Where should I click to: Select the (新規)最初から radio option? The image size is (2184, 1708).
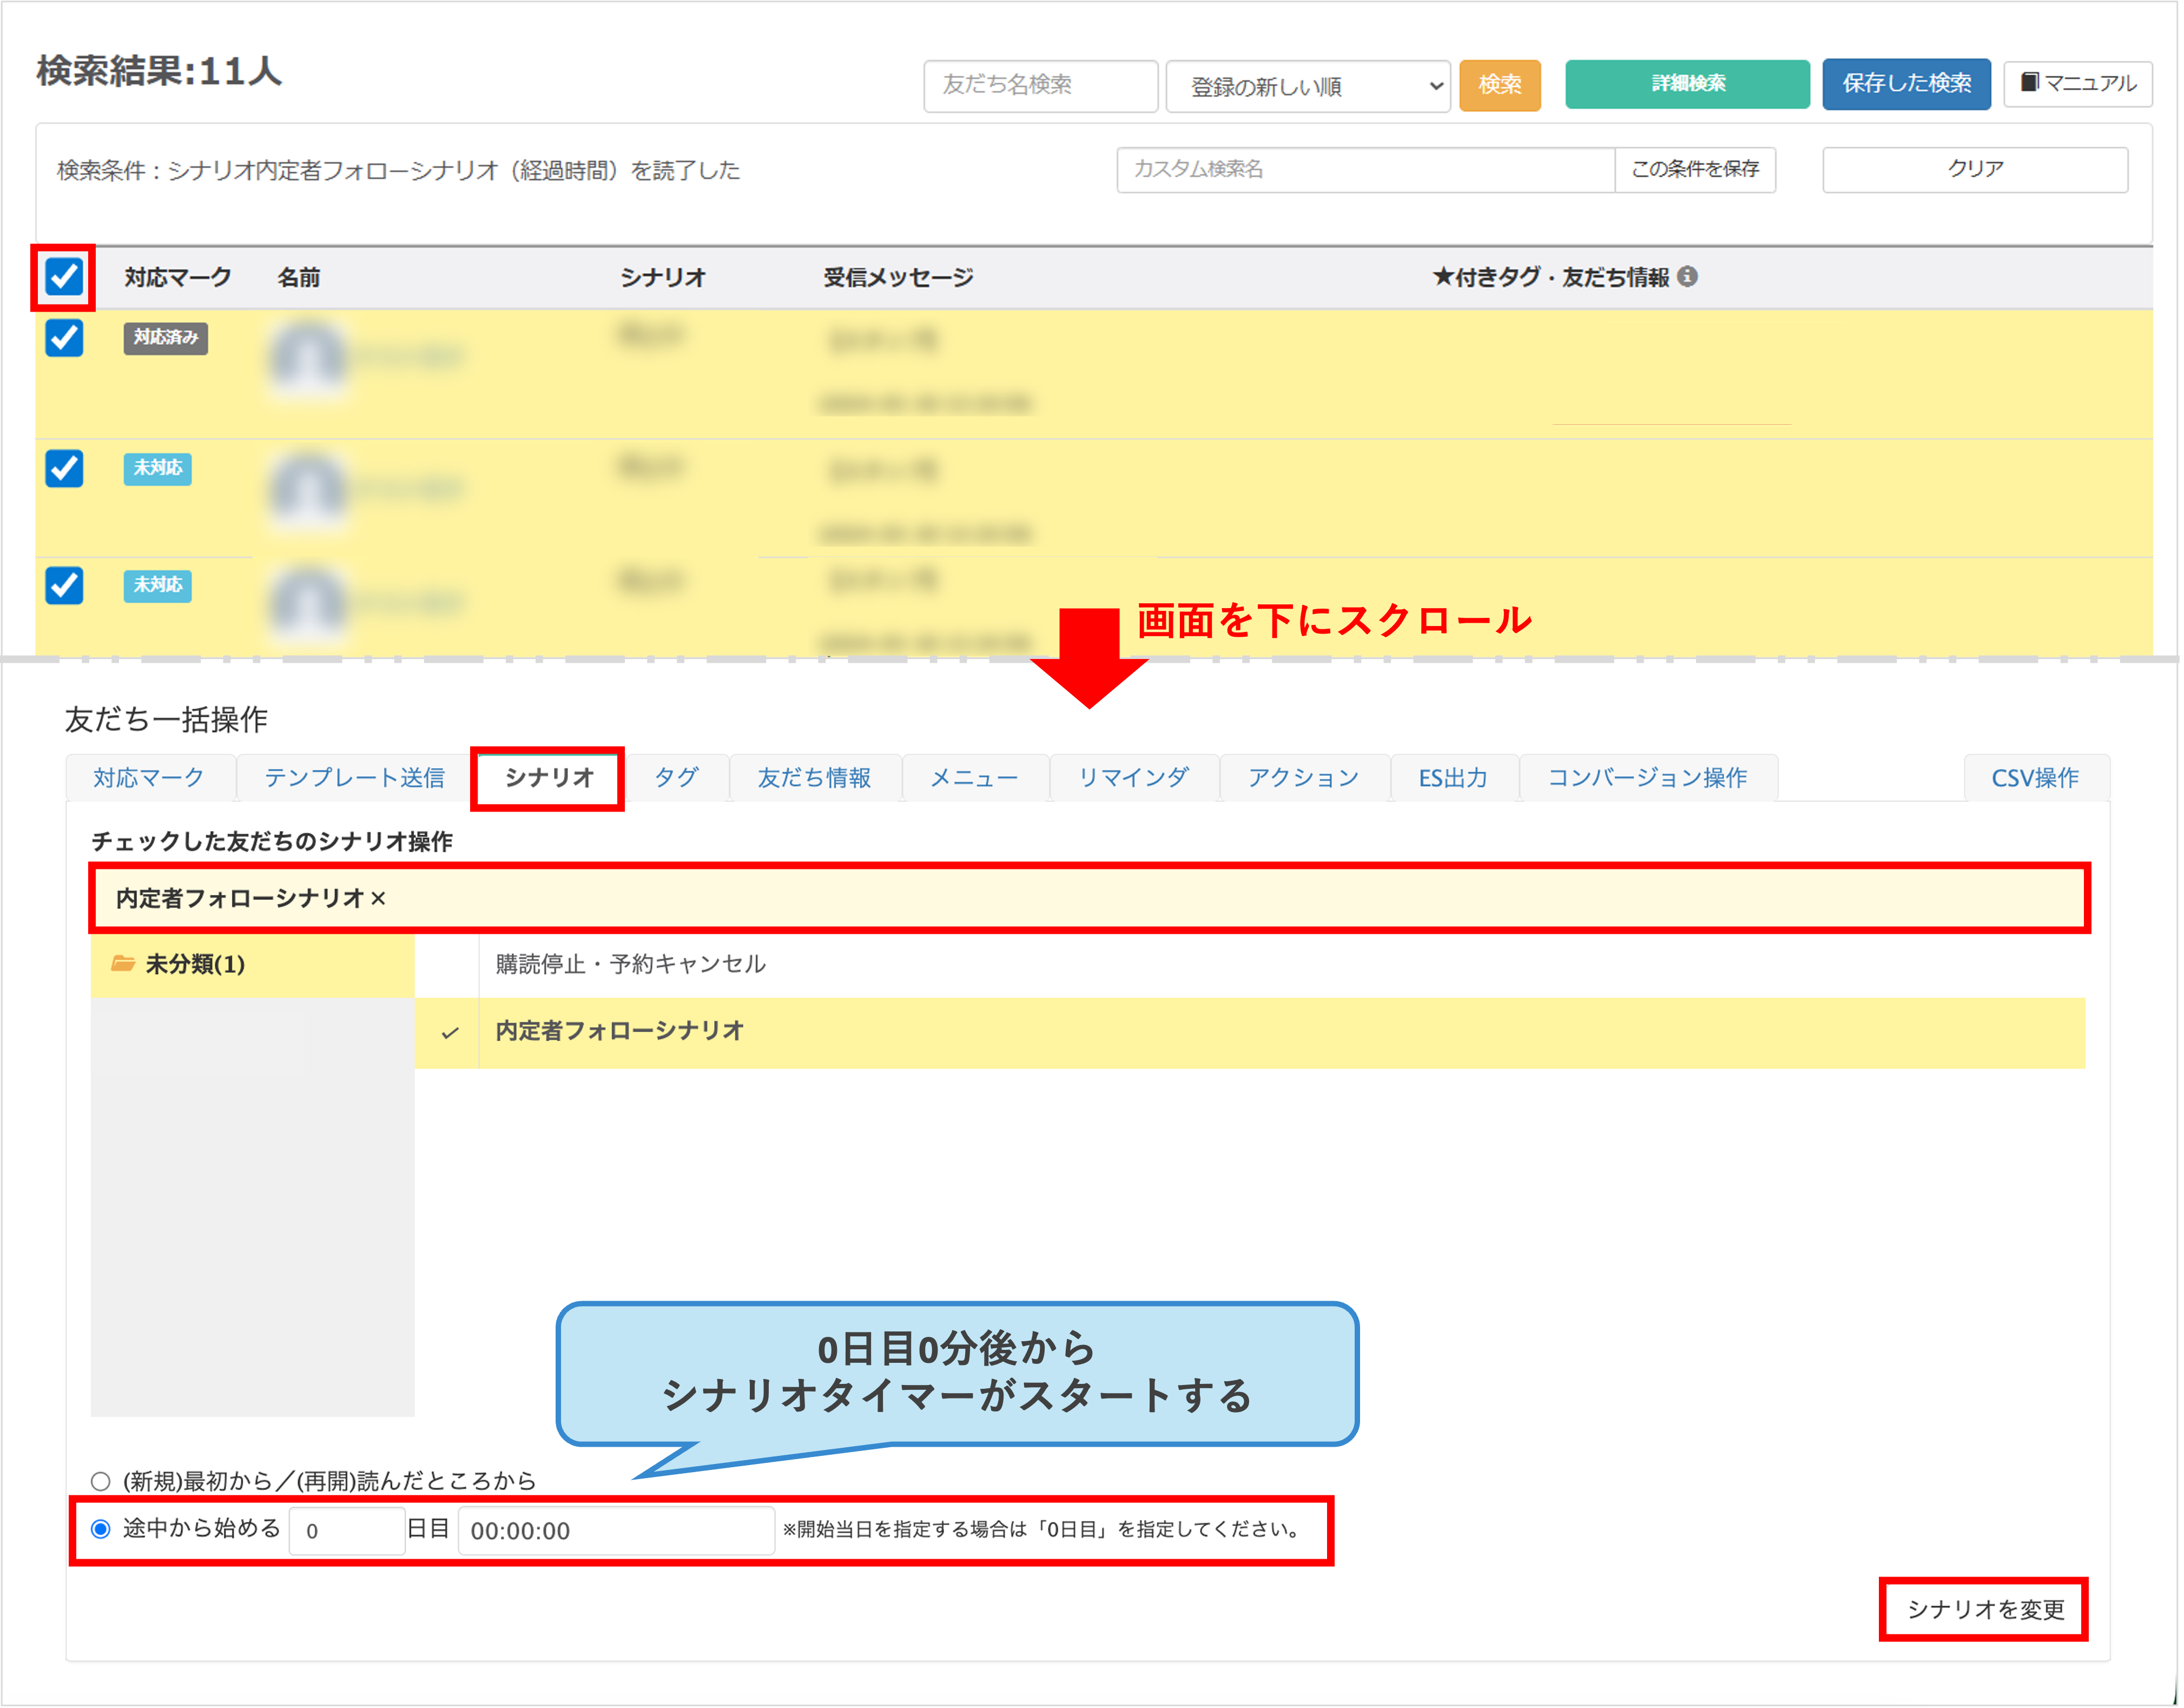[101, 1481]
